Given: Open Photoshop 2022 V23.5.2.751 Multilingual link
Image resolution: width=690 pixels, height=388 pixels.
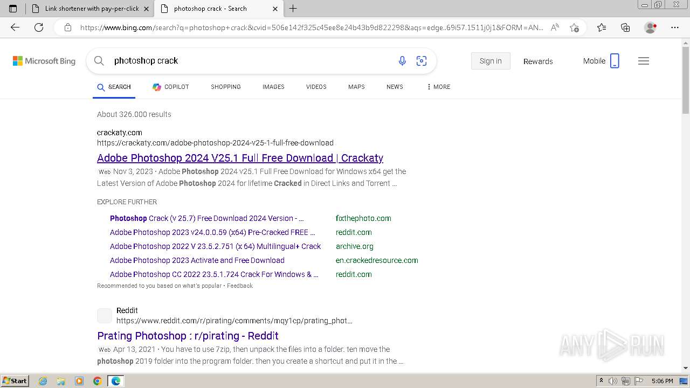Looking at the screenshot, I should [215, 246].
